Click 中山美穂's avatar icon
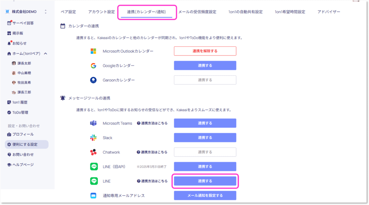 tap(14, 73)
